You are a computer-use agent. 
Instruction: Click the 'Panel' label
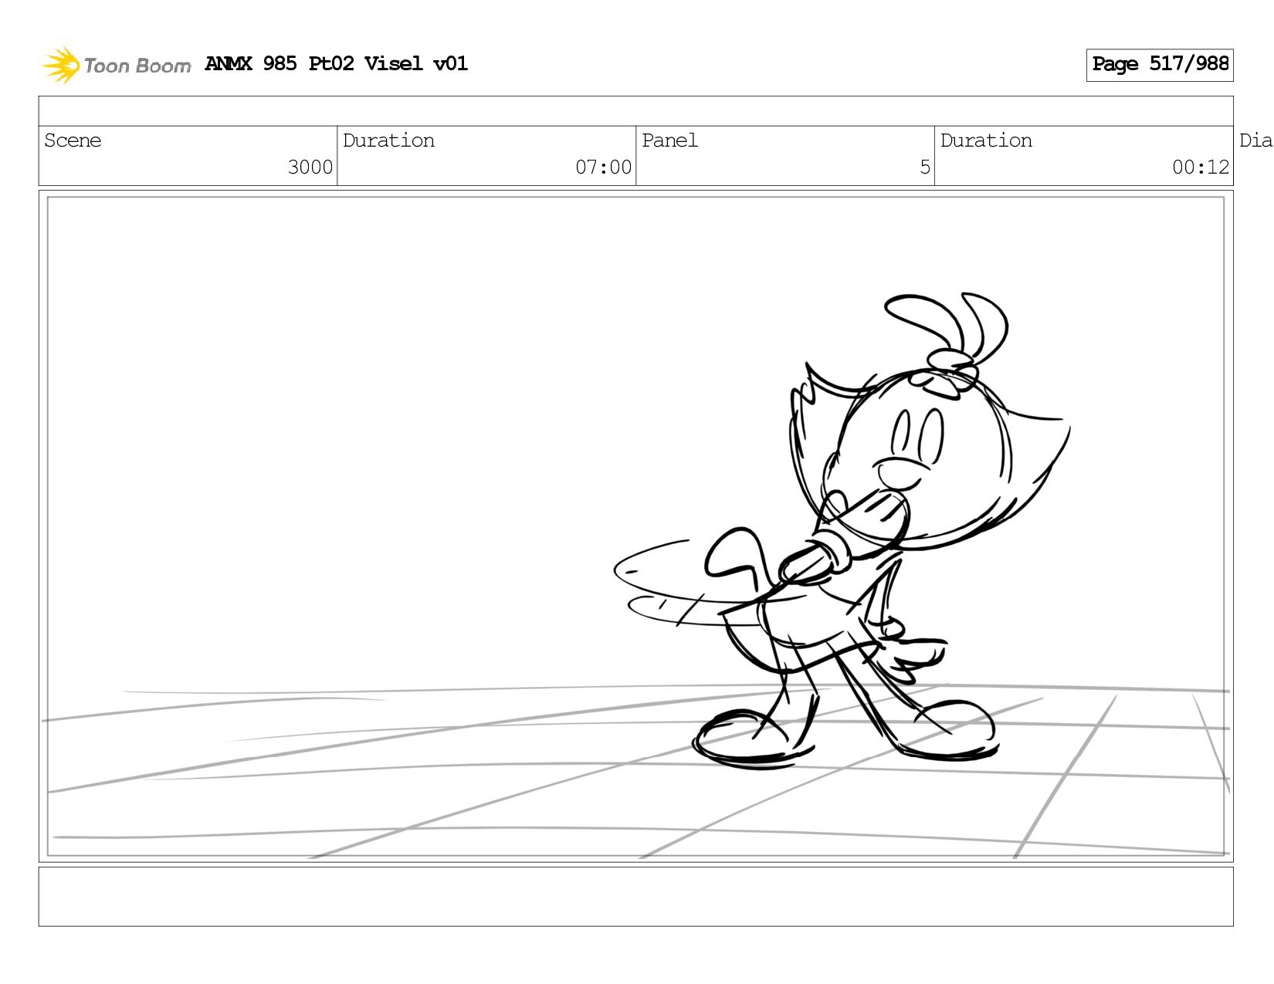tap(669, 140)
